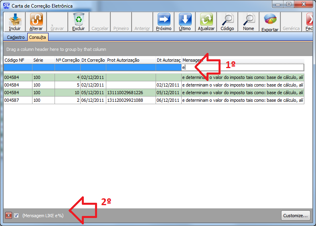Select the row with Nº Correção 10
Image resolution: width=316 pixels, height=226 pixels.
click(x=67, y=93)
